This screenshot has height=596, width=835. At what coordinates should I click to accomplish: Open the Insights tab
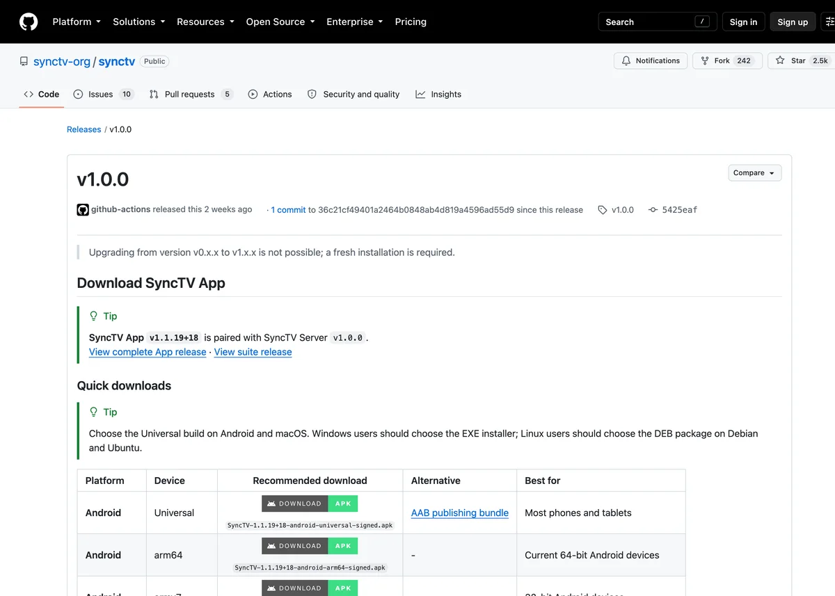pyautogui.click(x=438, y=94)
